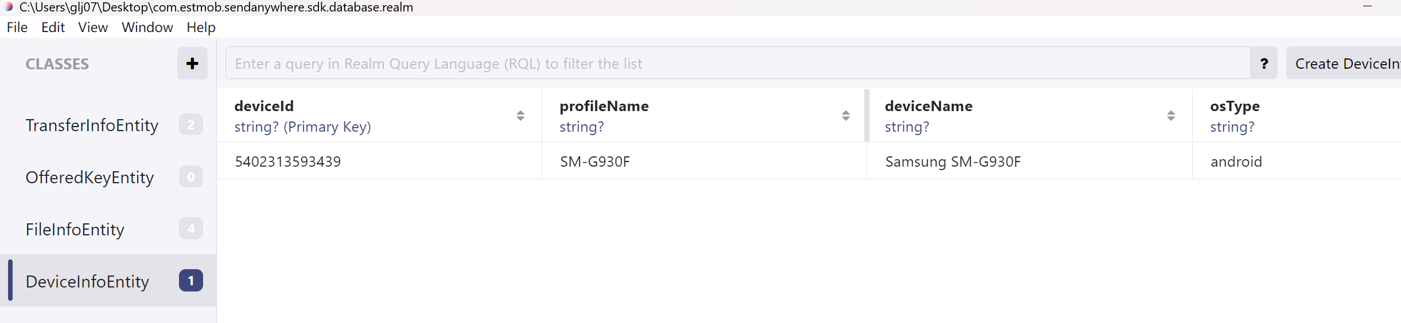This screenshot has height=323, width=1401.
Task: Open the Help menu
Action: point(201,27)
